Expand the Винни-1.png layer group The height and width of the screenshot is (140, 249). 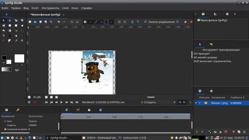[200, 103]
